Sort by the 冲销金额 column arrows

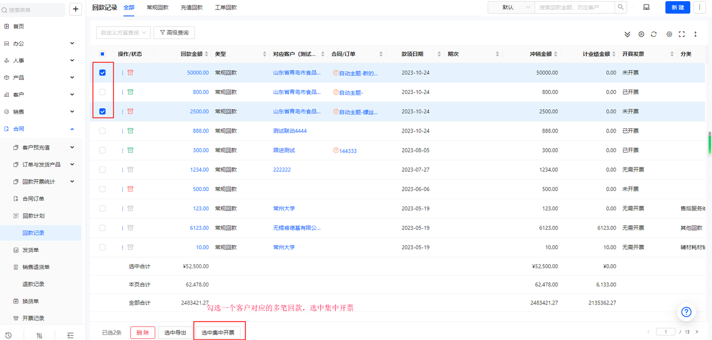pyautogui.click(x=556, y=54)
